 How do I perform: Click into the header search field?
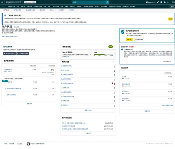pyautogui.click(x=89, y=2)
